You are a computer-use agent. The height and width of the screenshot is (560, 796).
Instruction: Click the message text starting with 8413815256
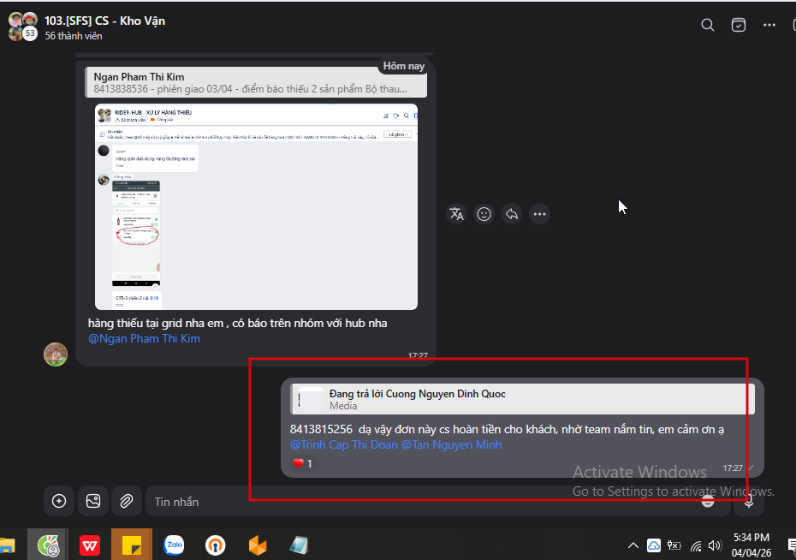(x=507, y=430)
